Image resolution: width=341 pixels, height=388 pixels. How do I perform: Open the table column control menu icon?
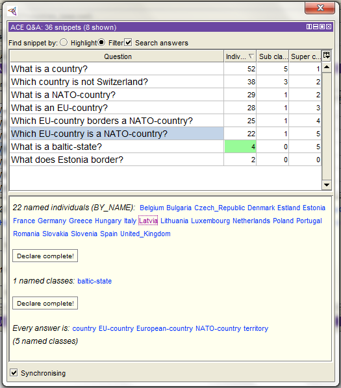point(327,55)
